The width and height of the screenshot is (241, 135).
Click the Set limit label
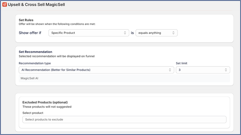point(181,63)
